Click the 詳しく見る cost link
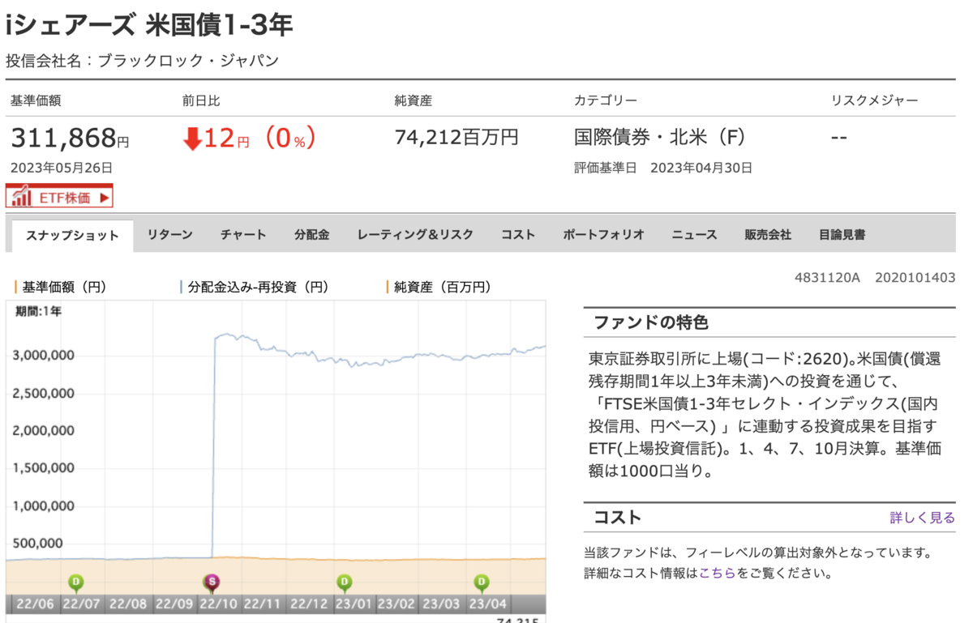 coord(923,518)
